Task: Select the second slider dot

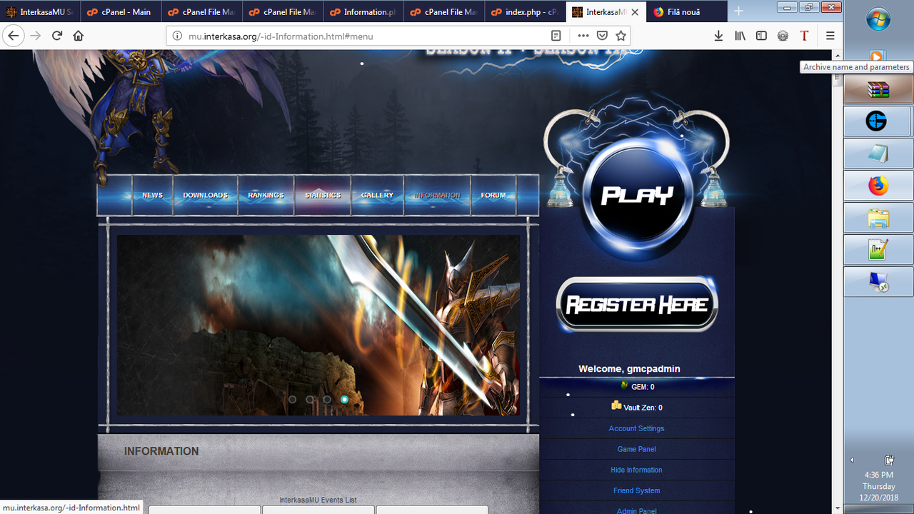Action: [309, 400]
